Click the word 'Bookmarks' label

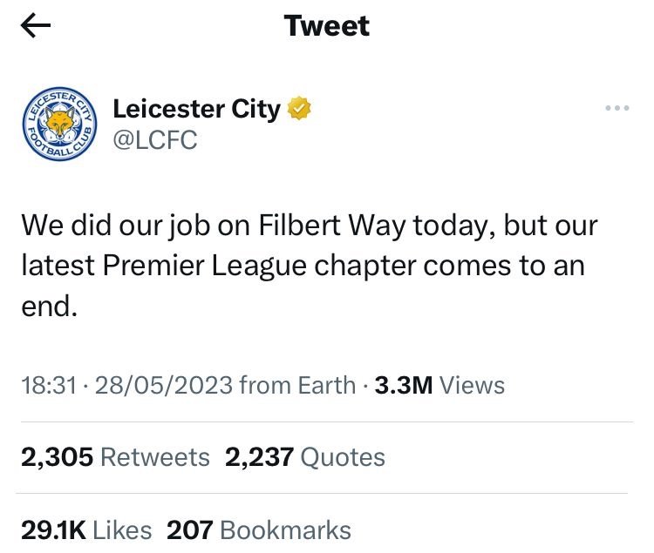coord(285,530)
